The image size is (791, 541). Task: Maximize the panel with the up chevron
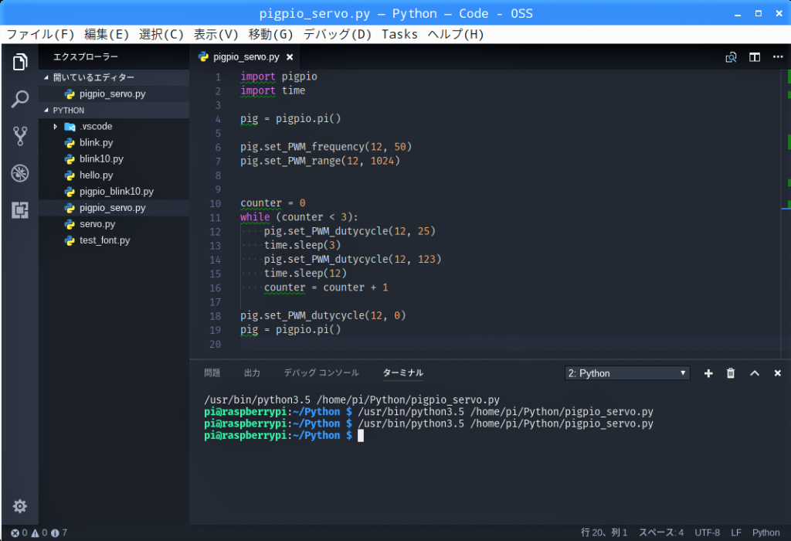755,373
